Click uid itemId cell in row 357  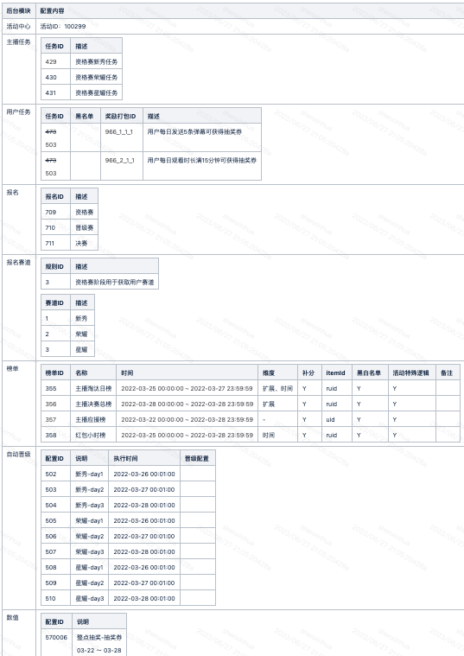pyautogui.click(x=337, y=419)
